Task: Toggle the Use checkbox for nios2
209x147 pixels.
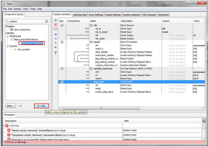Action: [x=62, y=42]
